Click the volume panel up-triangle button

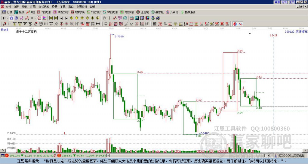[3, 150]
